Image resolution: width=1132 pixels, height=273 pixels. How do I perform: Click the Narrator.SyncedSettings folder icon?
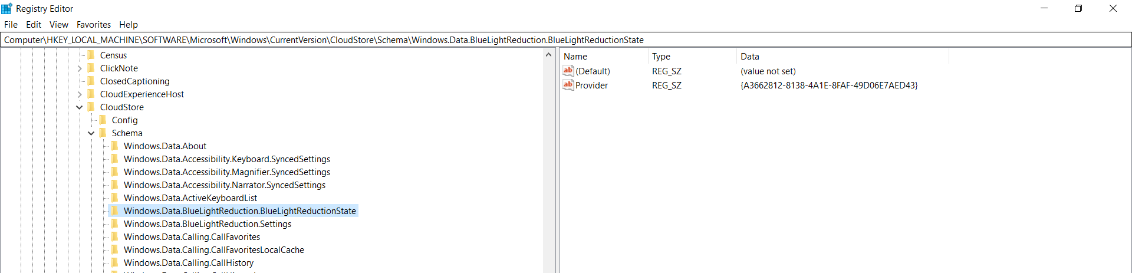pos(115,185)
